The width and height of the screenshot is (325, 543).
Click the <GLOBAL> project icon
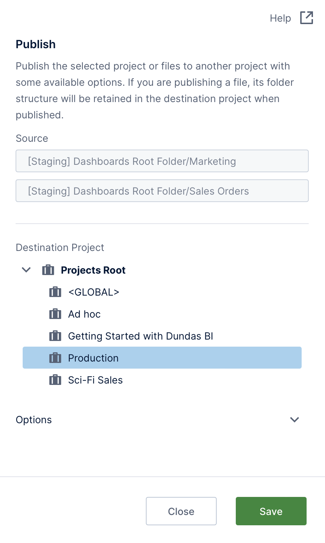[x=55, y=292]
